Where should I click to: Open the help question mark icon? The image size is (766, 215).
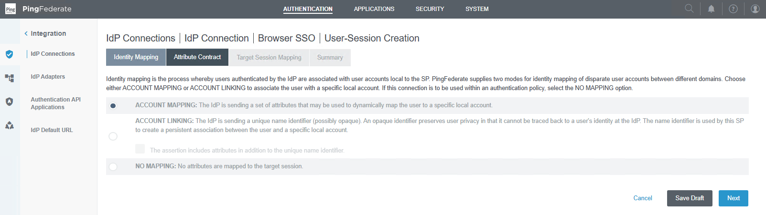click(x=733, y=9)
